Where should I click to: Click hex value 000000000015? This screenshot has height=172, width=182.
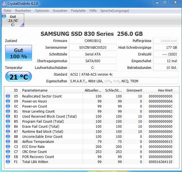[x=161, y=141]
